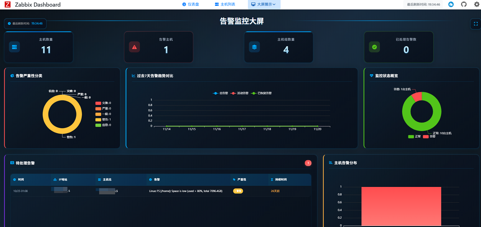Click the Zabbix logo in the header
This screenshot has width=481, height=227.
7,4
